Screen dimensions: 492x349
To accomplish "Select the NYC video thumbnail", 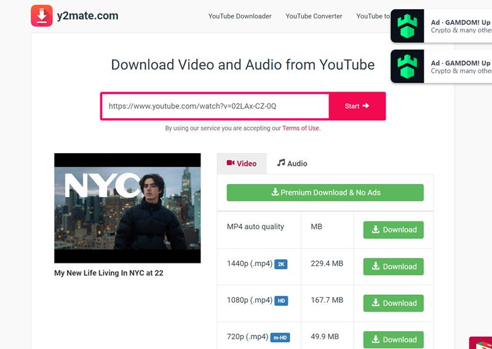I will [x=127, y=208].
